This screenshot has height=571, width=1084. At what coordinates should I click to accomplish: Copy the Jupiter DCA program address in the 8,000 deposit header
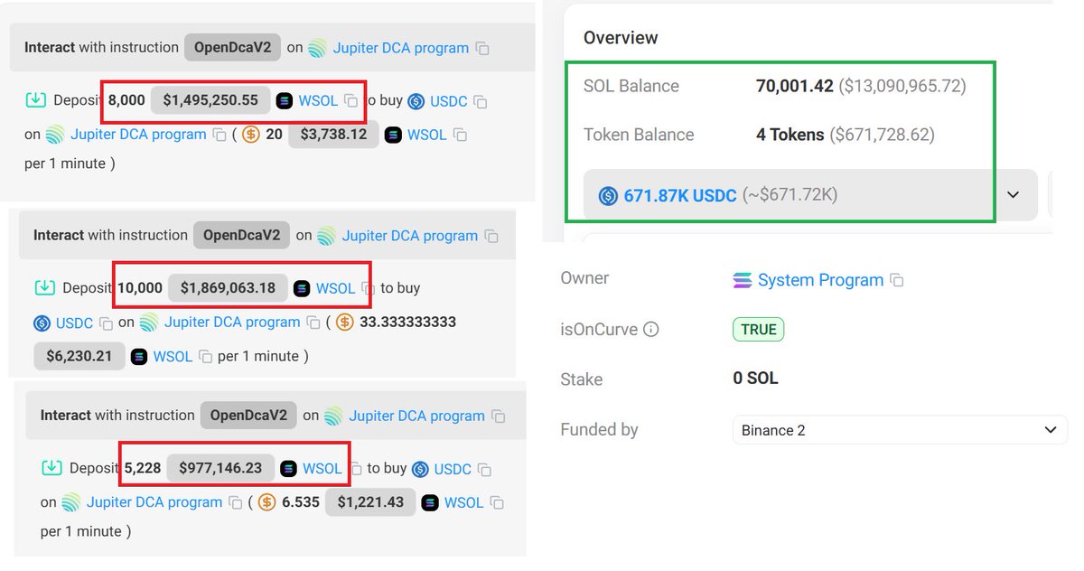482,49
